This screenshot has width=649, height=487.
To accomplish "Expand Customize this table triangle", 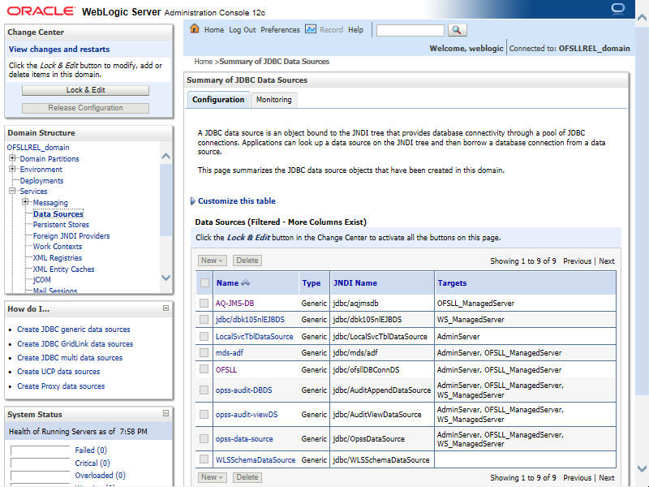I will tap(193, 201).
